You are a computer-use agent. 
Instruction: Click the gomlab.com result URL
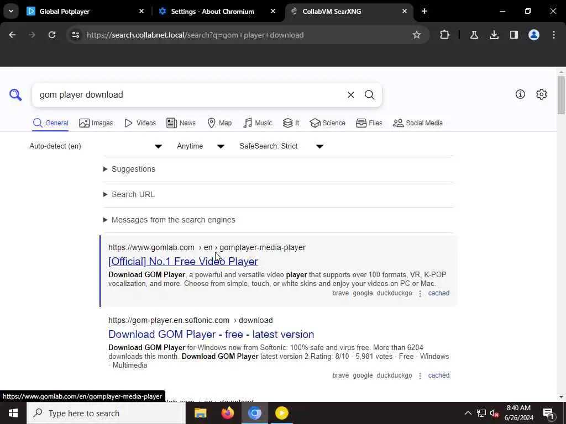(207, 247)
